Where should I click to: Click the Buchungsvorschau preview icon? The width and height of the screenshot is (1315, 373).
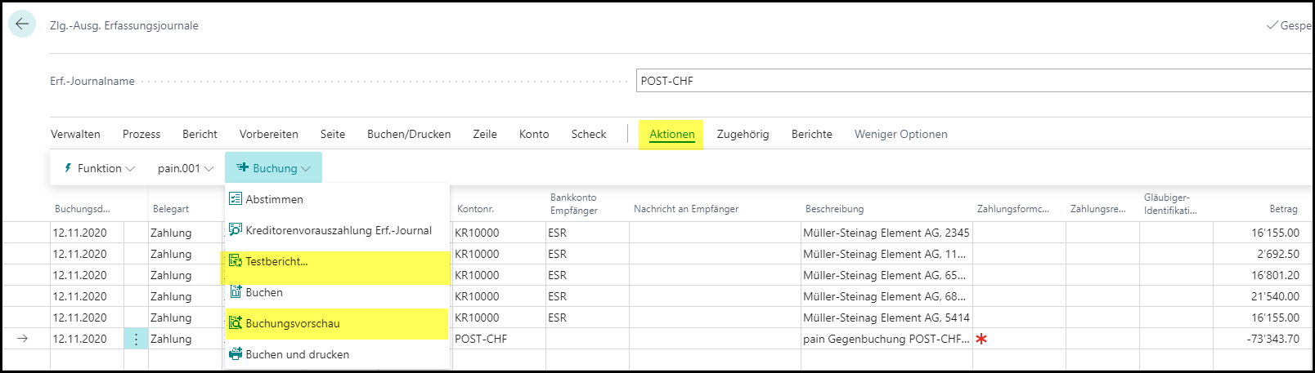[x=236, y=323]
